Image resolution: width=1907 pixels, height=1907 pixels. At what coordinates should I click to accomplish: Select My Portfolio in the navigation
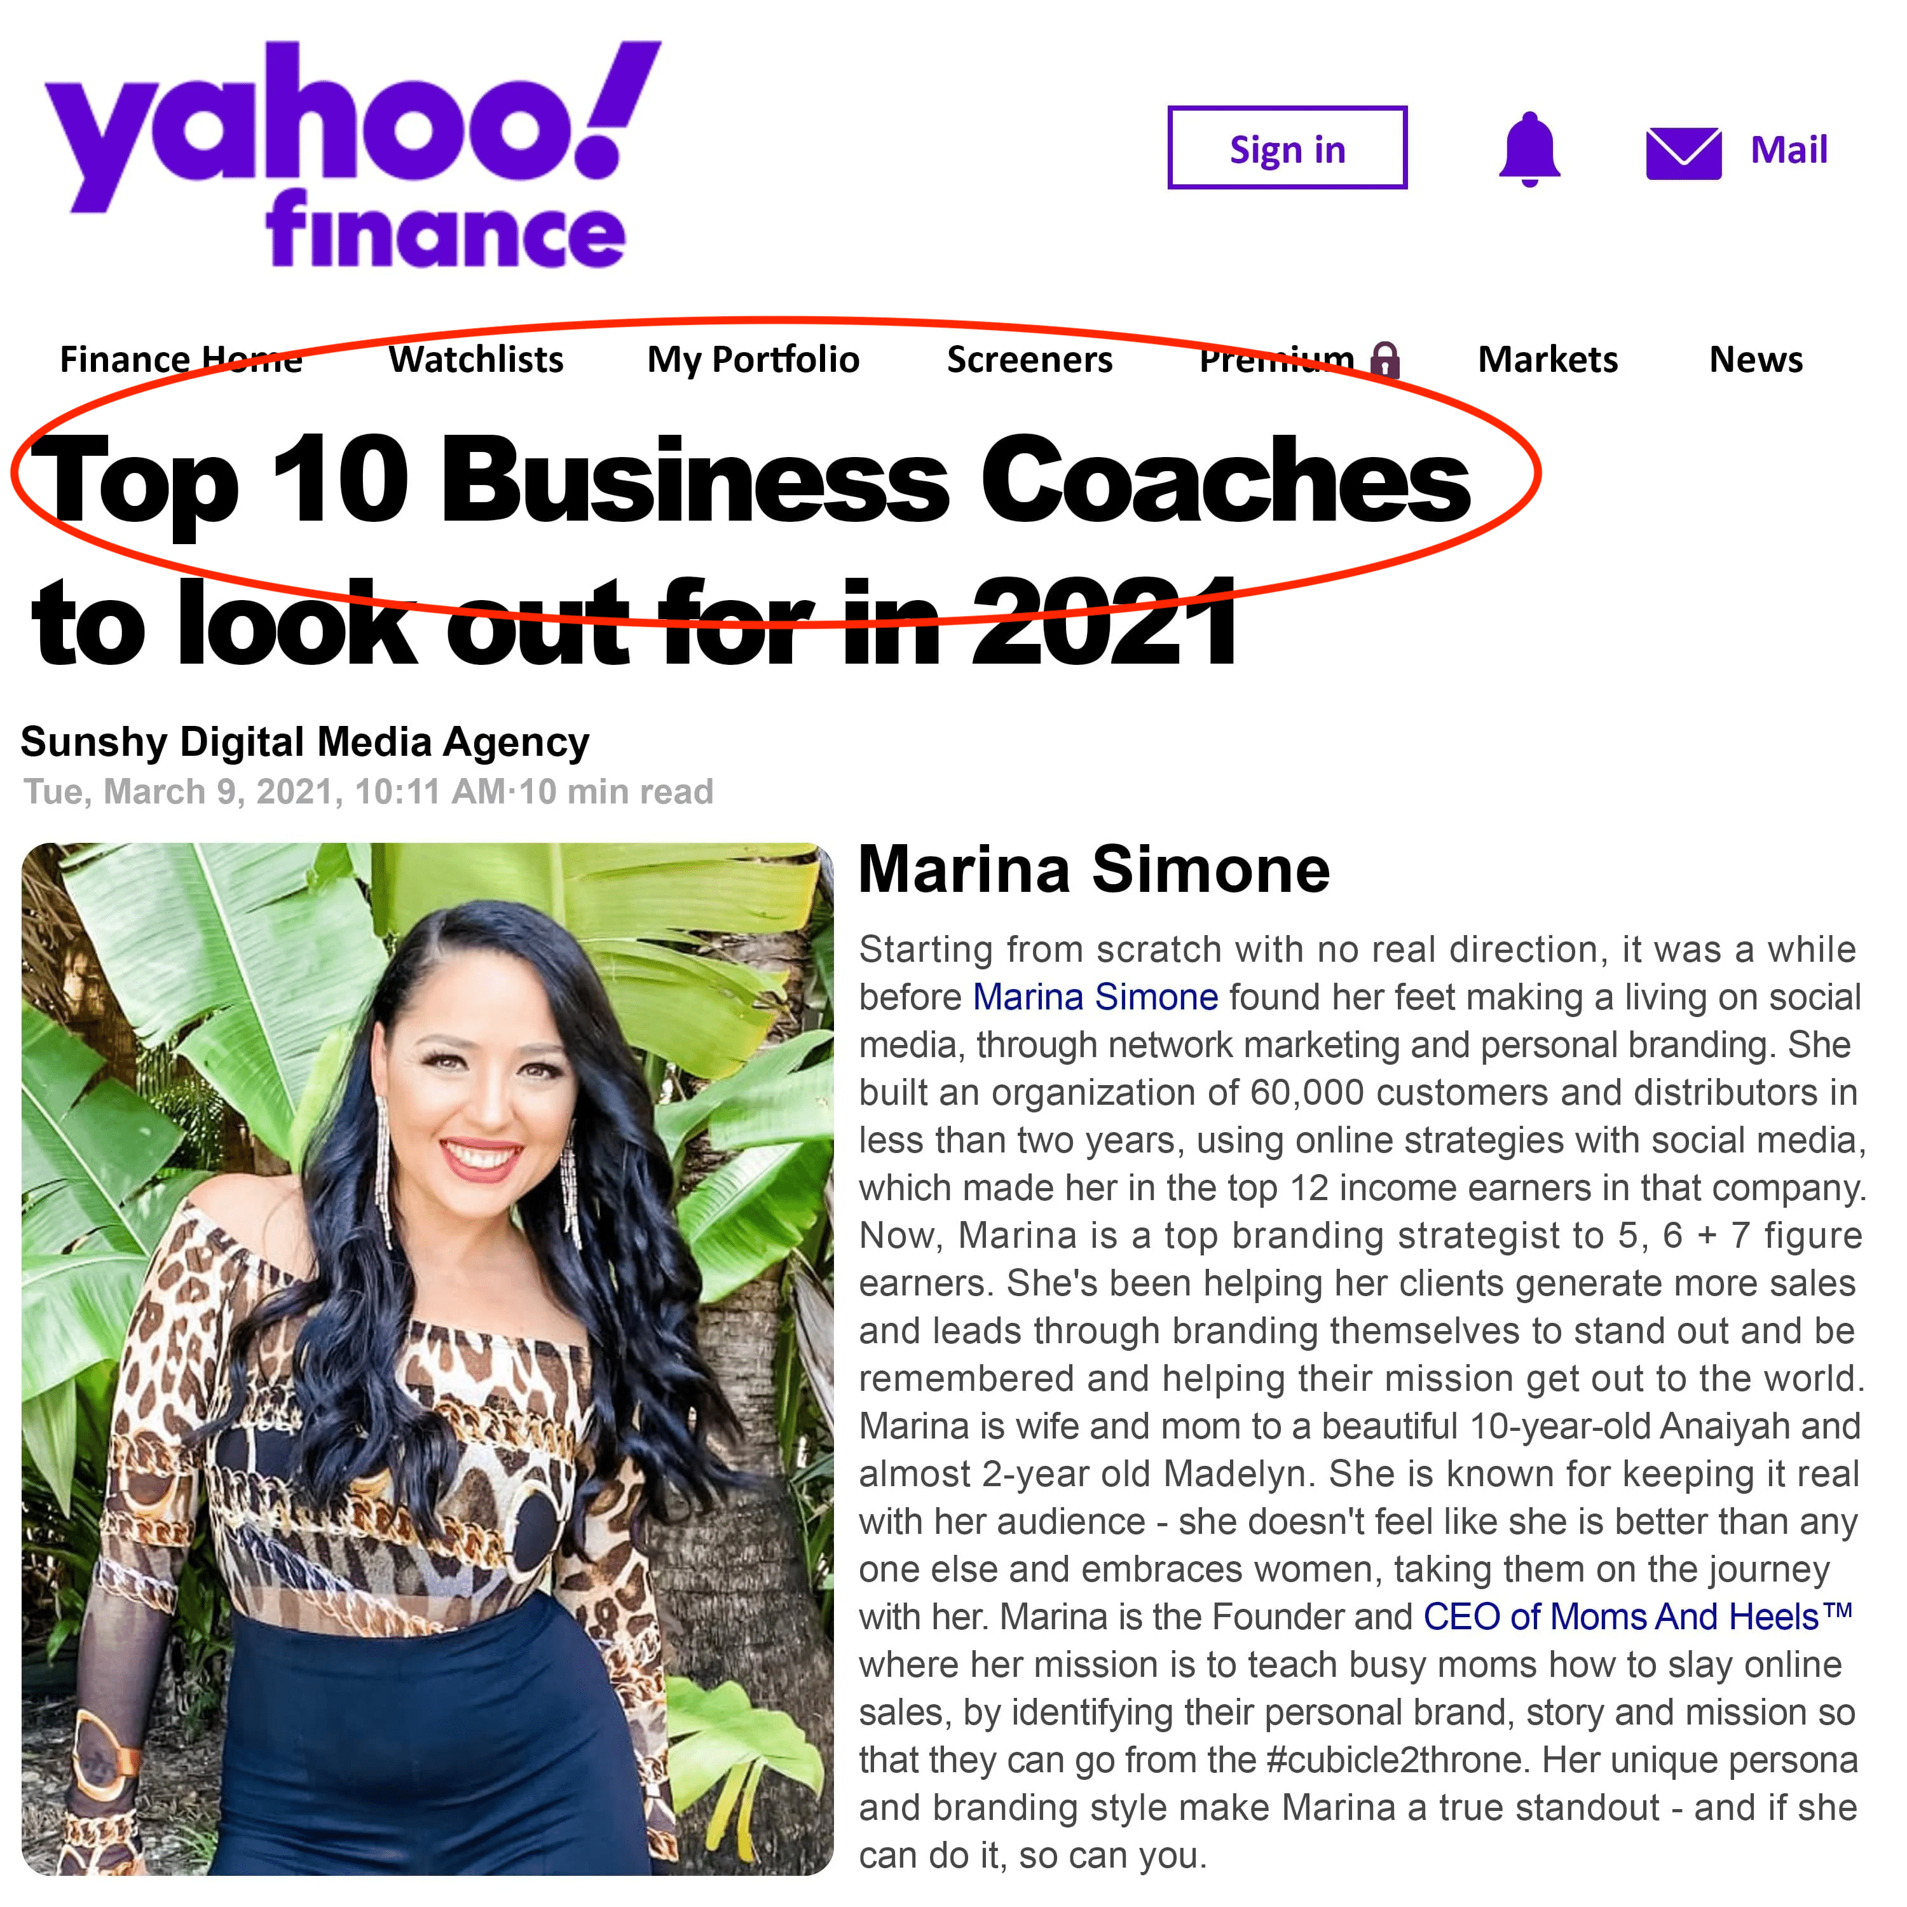pos(753,360)
